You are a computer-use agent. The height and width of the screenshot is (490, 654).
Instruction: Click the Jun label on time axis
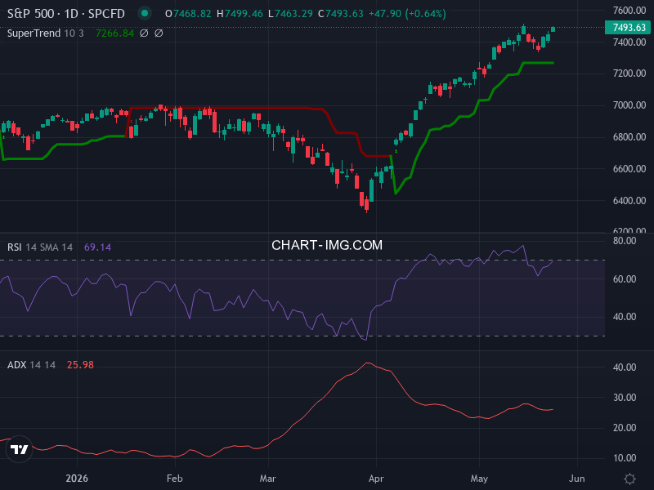pos(577,479)
